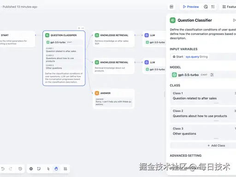The image size is (236, 177).
Task: Open the more options dots above classifier node
Action: point(83,28)
